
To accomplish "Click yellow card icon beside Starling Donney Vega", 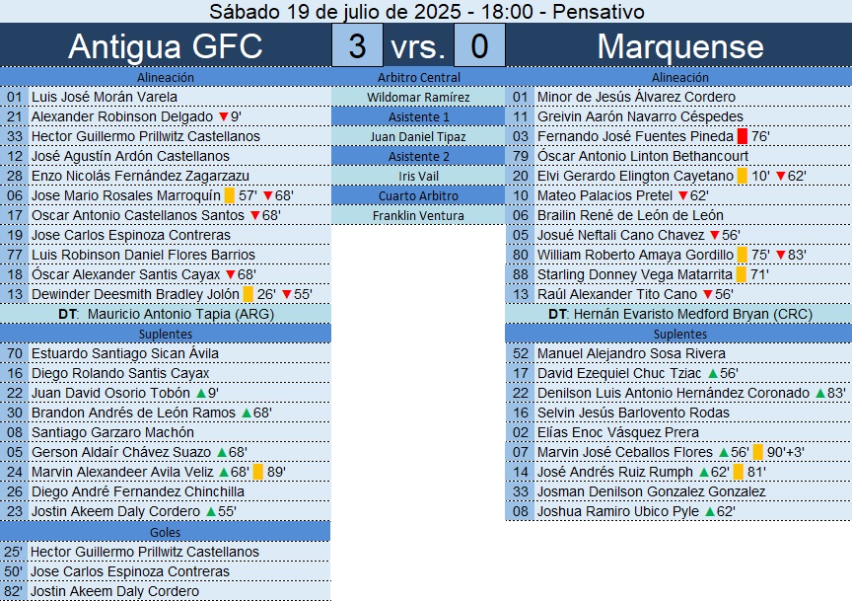I will pos(742,274).
